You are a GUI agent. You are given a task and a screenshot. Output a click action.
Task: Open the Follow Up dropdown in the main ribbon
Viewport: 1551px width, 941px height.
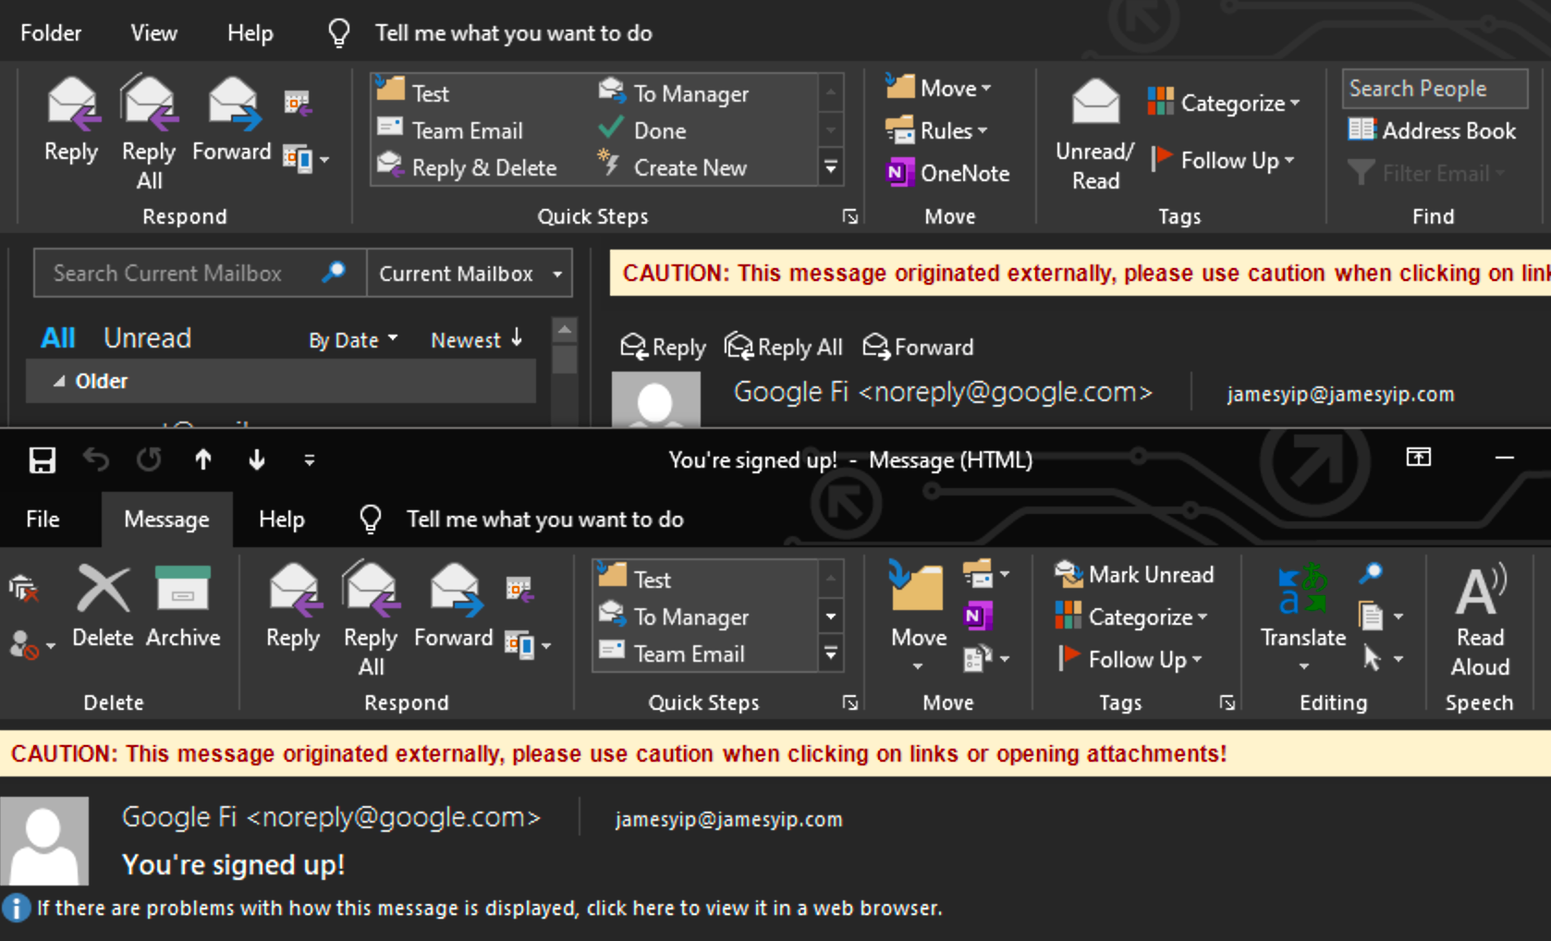pos(1223,160)
